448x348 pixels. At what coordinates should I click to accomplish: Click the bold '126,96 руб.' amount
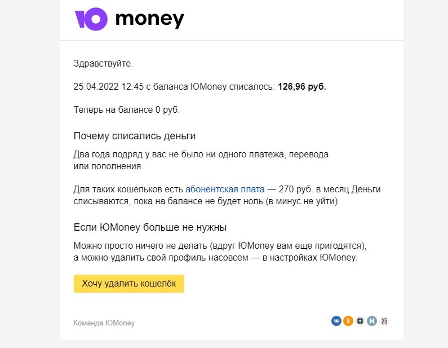click(301, 86)
